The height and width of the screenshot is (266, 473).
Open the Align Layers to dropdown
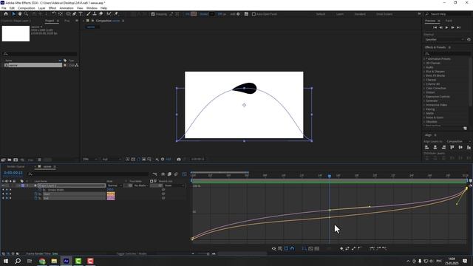[458, 141]
